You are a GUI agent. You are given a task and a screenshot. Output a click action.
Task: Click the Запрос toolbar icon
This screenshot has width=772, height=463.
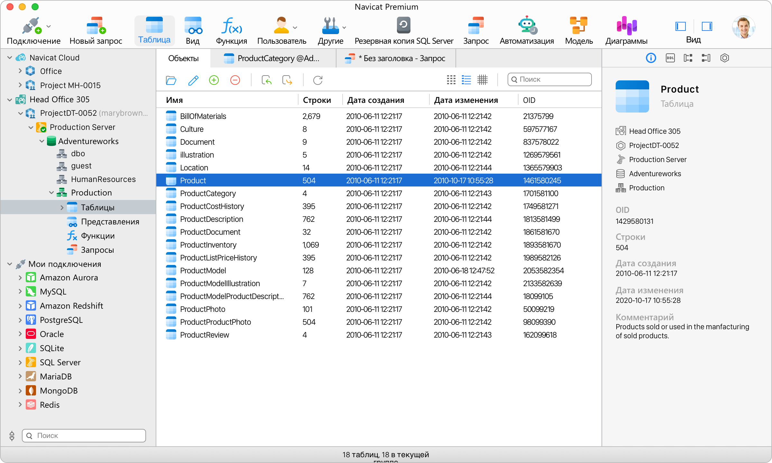[476, 26]
